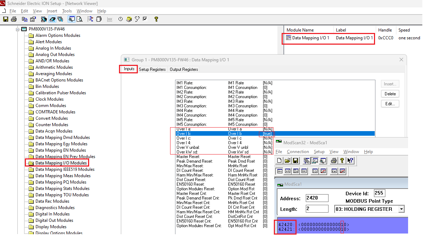
Task: Click the Save floppy icon in ION Setup toolbar
Action: (x=6, y=19)
